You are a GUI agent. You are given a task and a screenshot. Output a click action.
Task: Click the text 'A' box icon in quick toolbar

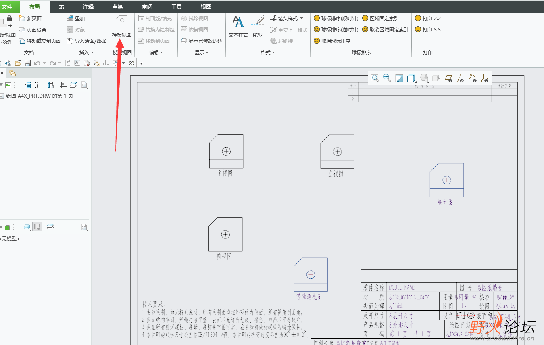point(77,63)
